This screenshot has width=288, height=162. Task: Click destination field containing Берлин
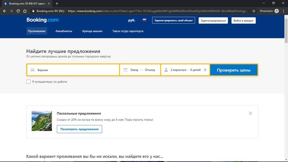(73, 70)
